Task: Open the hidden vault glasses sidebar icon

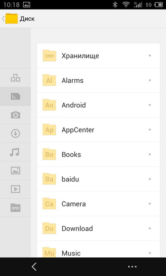Action: [x=15, y=208]
